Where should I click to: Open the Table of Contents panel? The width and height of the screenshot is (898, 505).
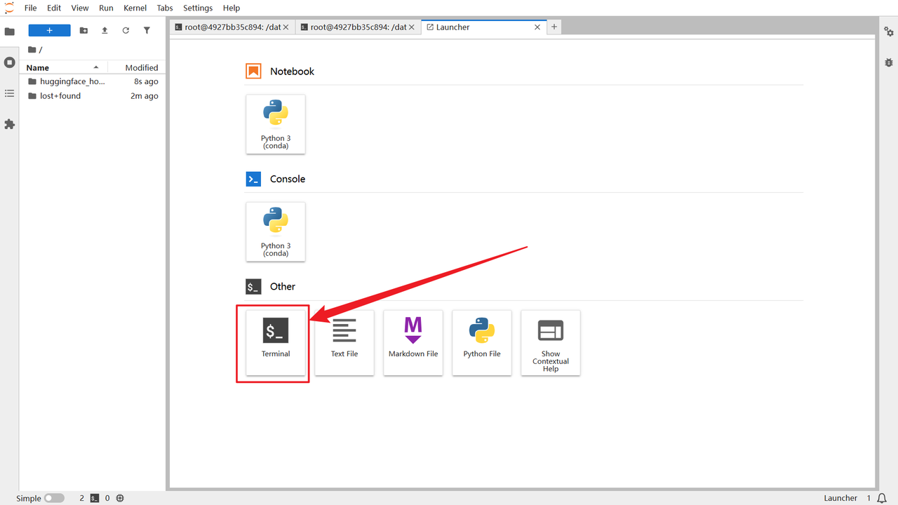[10, 93]
